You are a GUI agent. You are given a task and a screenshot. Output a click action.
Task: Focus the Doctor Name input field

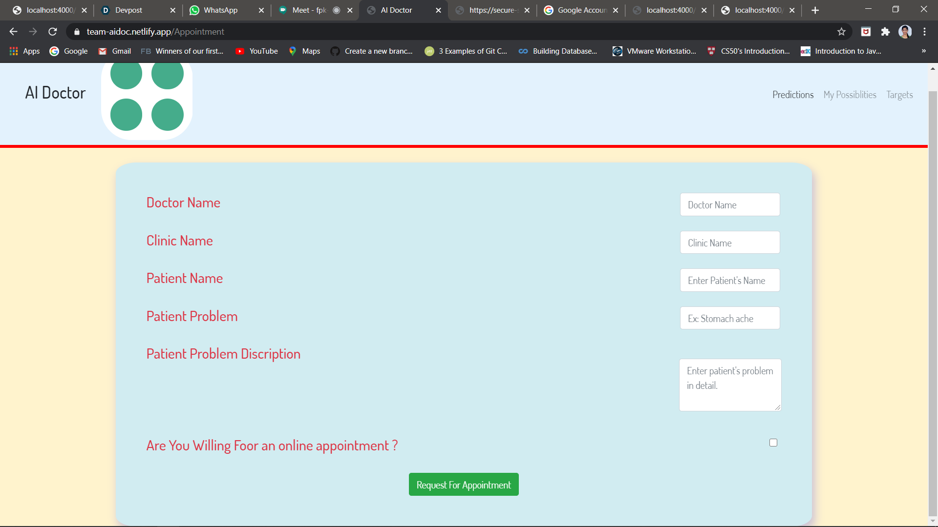coord(729,205)
